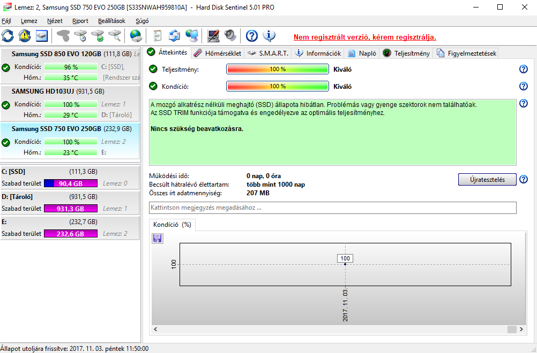Open the Súgó menu

coord(142,21)
